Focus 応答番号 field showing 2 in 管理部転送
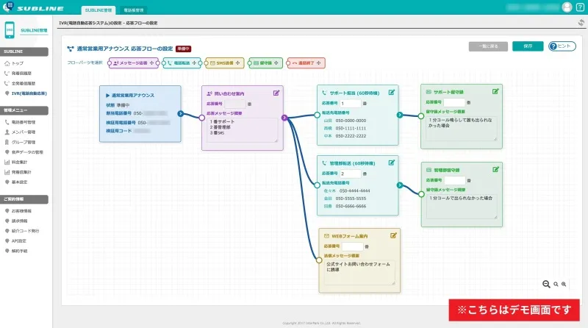This screenshot has width=588, height=328. [x=351, y=174]
